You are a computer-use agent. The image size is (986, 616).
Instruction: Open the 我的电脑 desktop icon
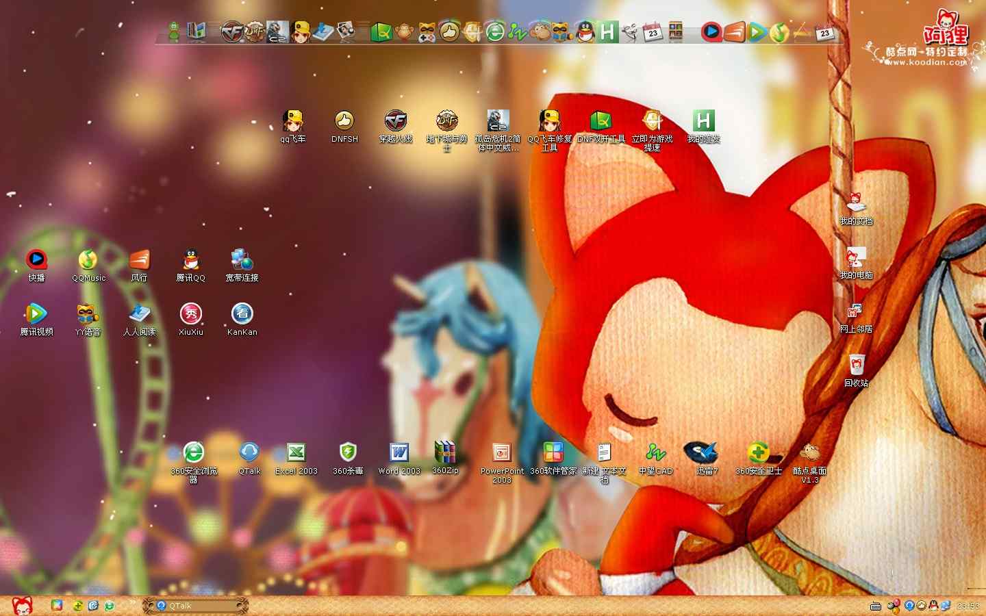856,263
